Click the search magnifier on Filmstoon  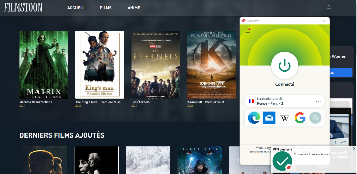(x=329, y=8)
